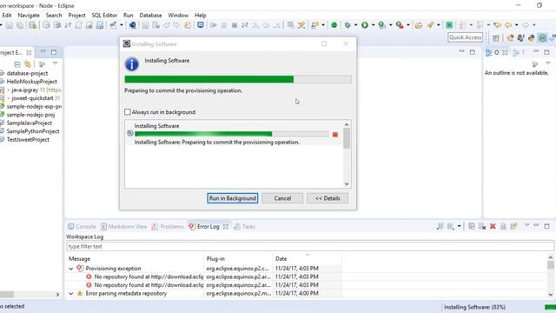Image resolution: width=556 pixels, height=313 pixels.
Task: Click Link with Editor icon in Project Explorer
Action: coord(27,64)
